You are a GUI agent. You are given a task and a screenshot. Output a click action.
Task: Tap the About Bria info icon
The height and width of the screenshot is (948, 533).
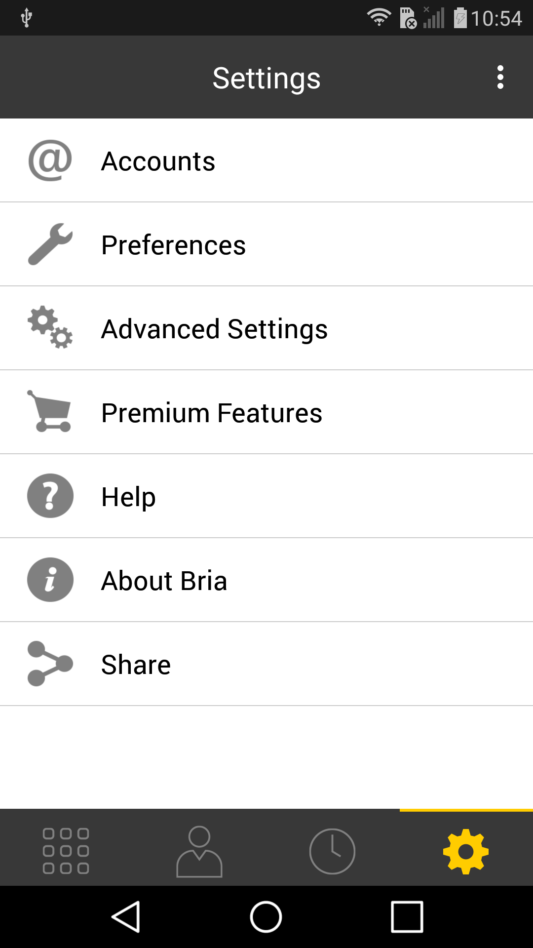pyautogui.click(x=50, y=580)
